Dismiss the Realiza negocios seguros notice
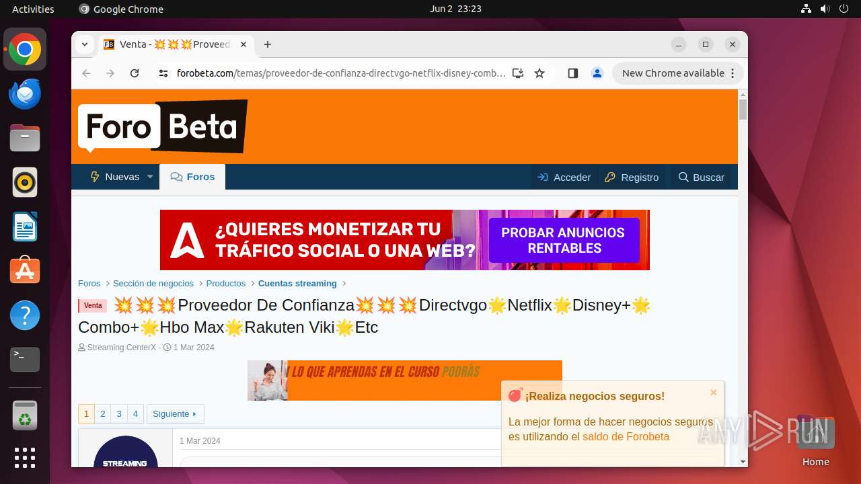The height and width of the screenshot is (484, 861). (x=714, y=393)
